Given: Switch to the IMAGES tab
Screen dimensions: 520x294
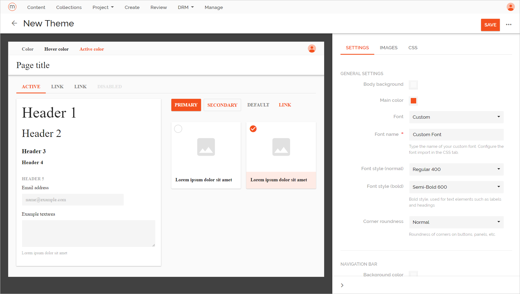Looking at the screenshot, I should tap(388, 48).
